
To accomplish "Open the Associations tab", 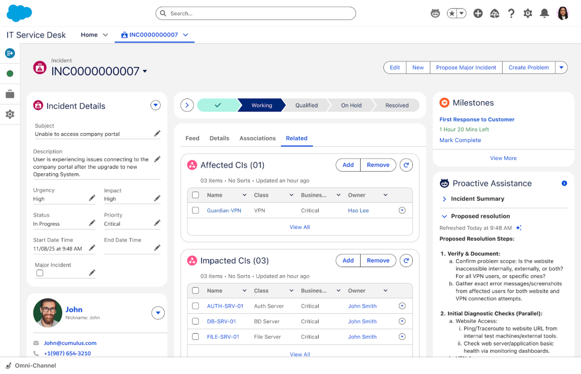I will (257, 138).
